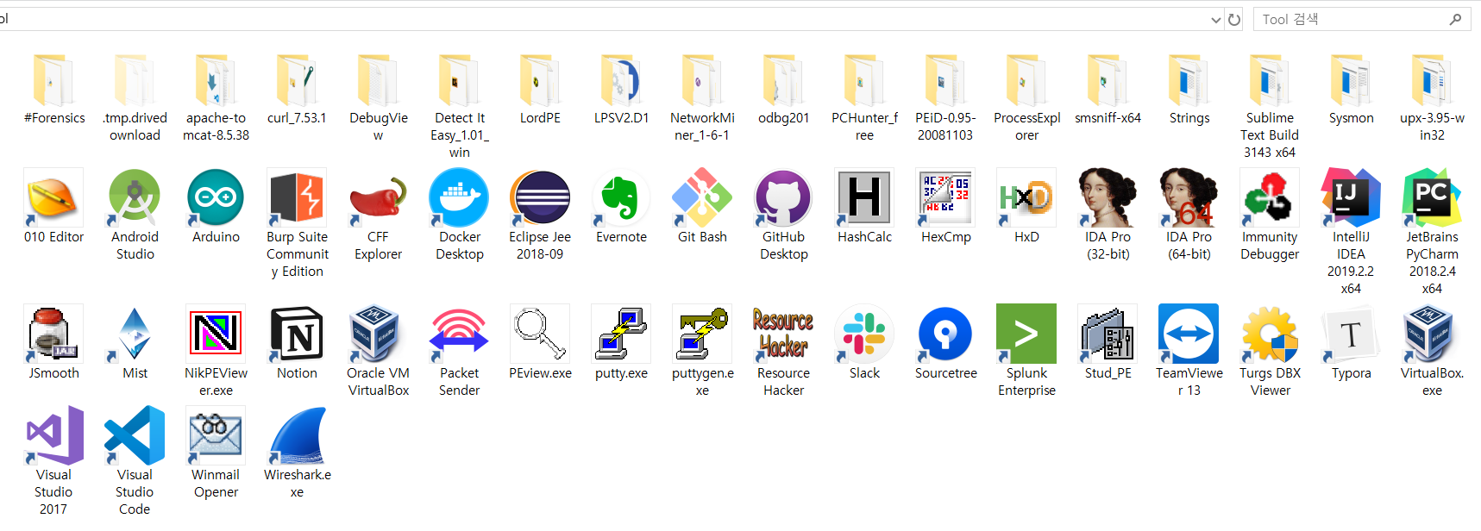
Task: Open Visual Studio 2017 shortcut
Action: point(53,435)
